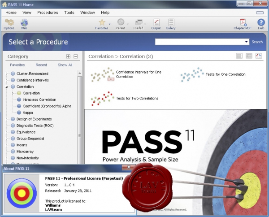
Task: Open the Tools menu
Action: [x=69, y=13]
